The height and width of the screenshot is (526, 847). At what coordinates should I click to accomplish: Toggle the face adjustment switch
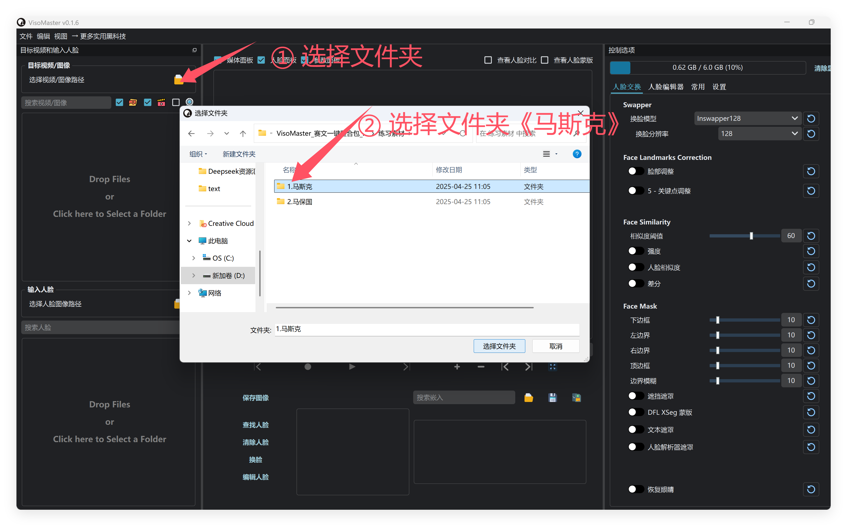point(636,171)
